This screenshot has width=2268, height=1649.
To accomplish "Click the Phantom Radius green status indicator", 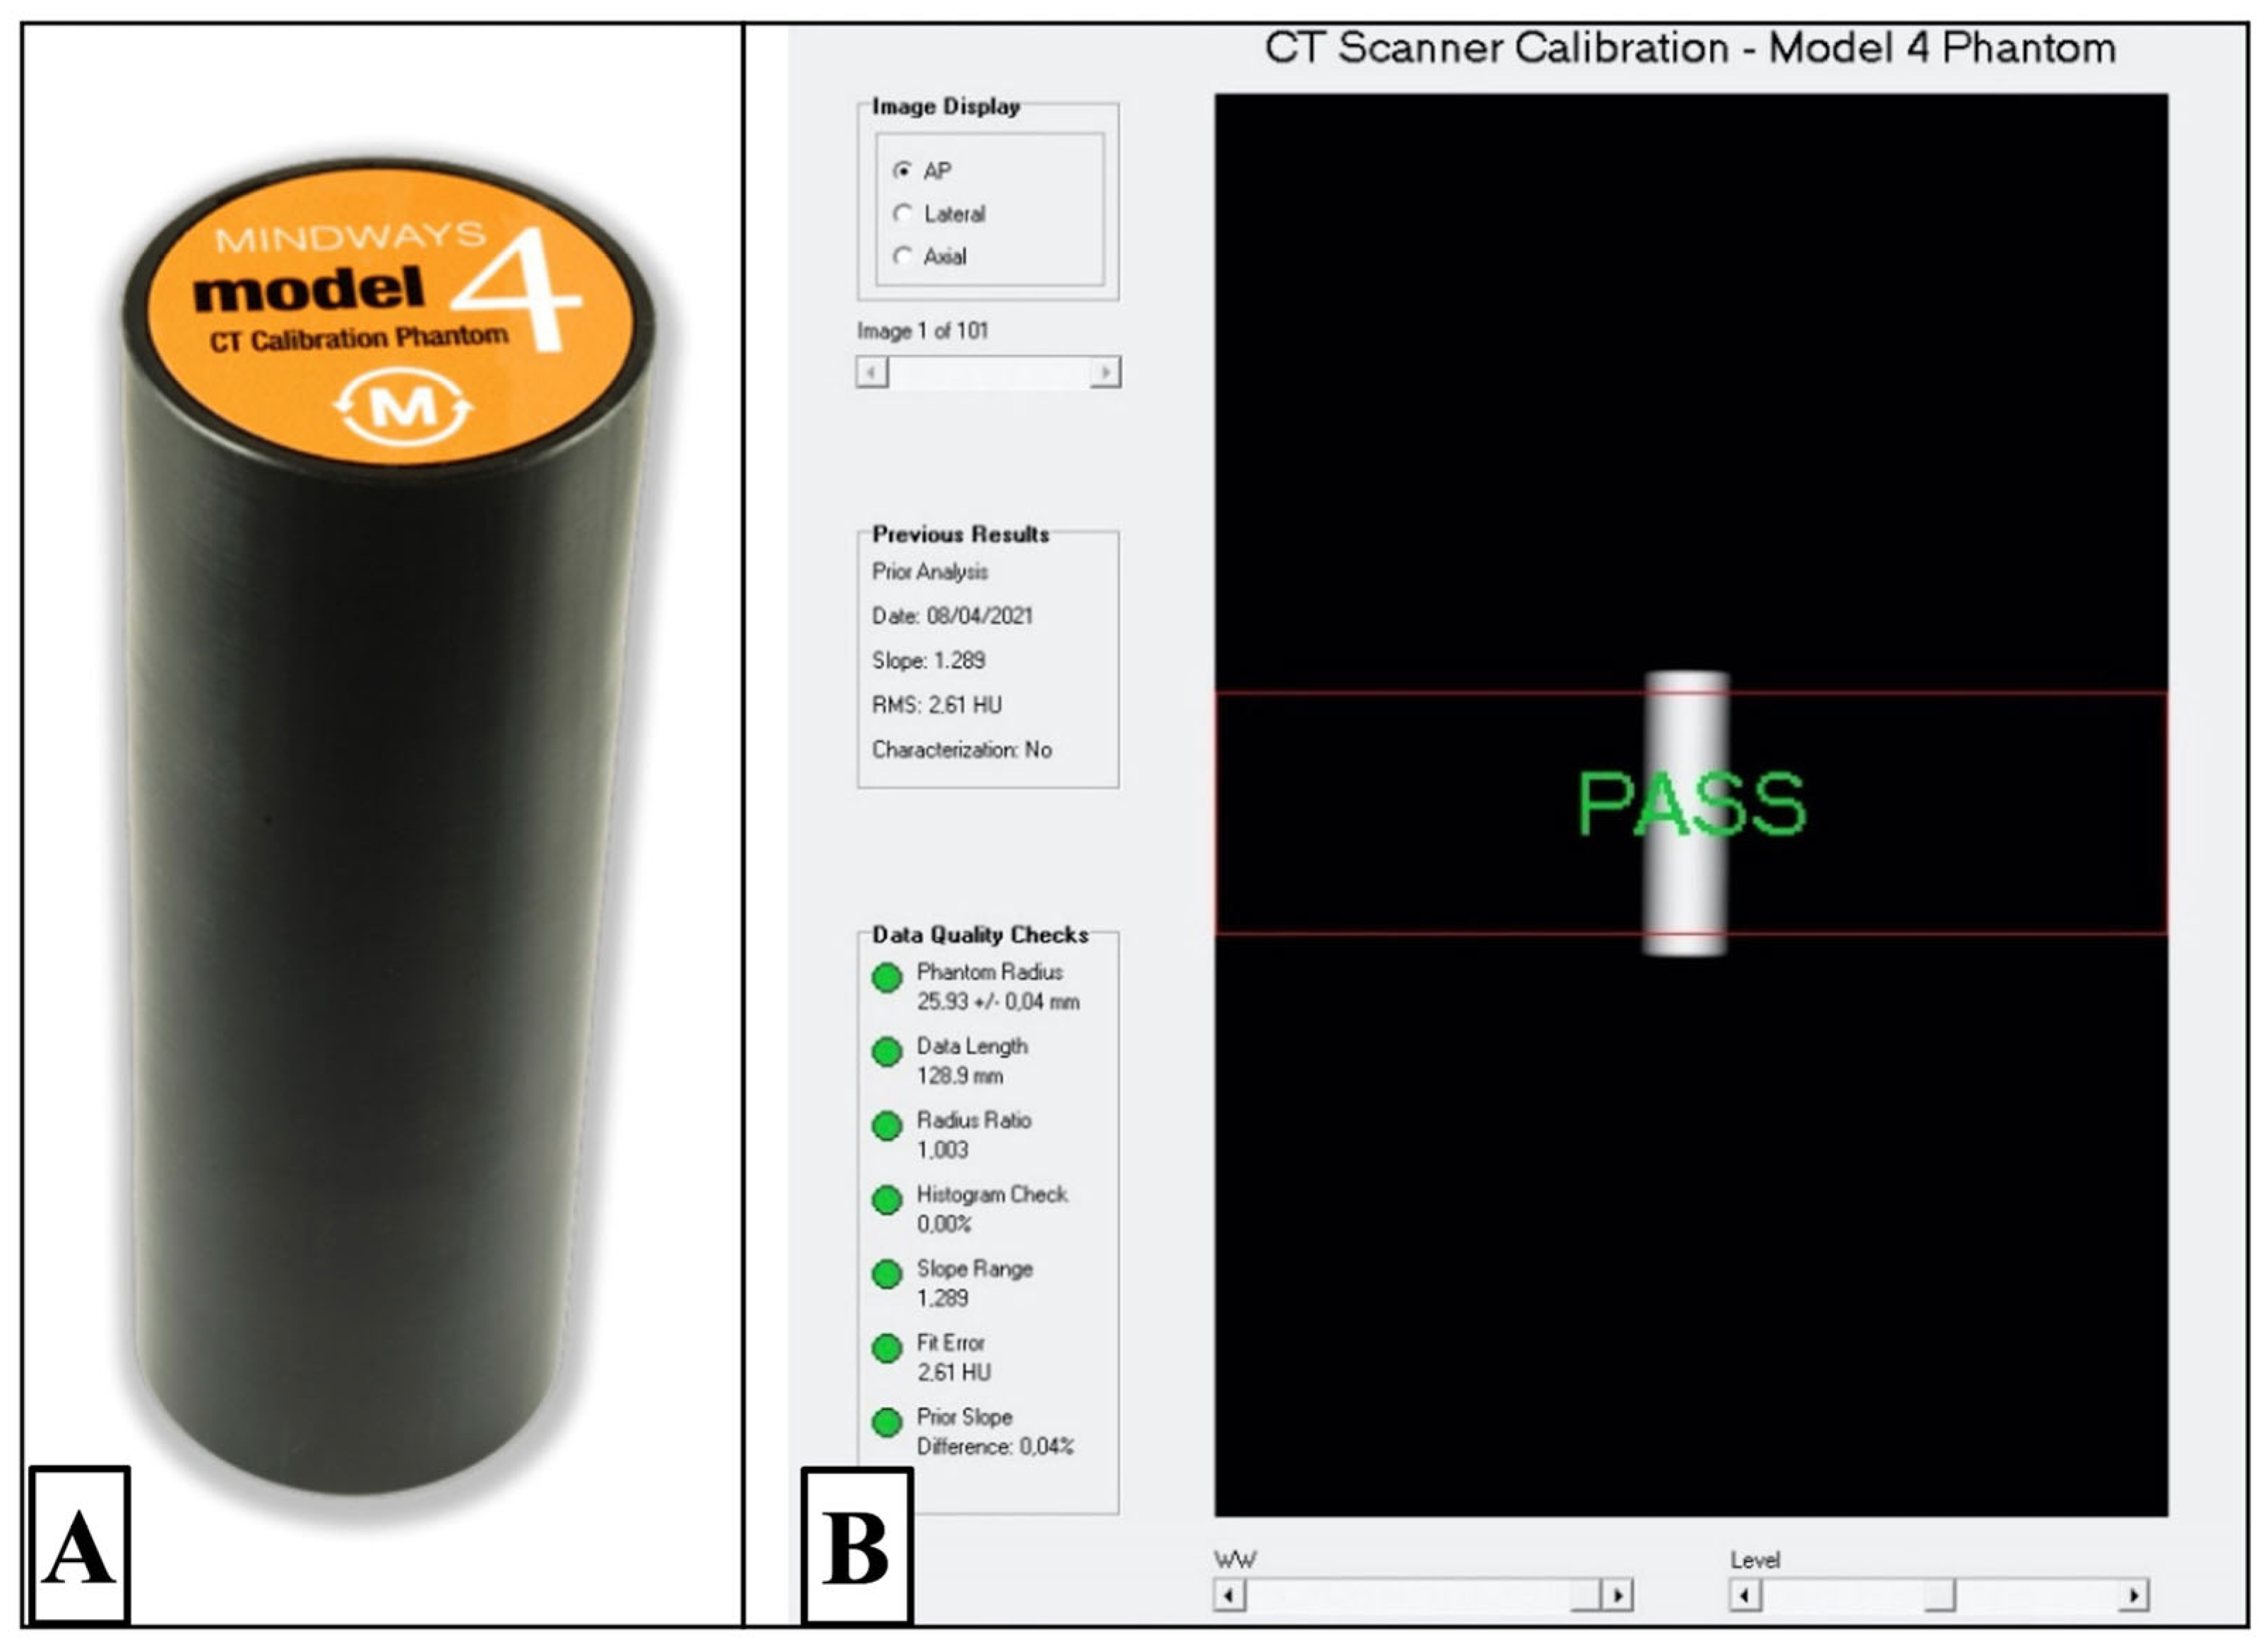I will click(887, 978).
